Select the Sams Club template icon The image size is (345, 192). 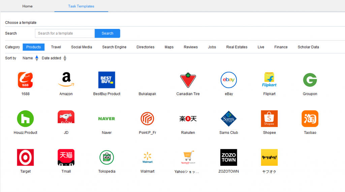[x=229, y=119]
